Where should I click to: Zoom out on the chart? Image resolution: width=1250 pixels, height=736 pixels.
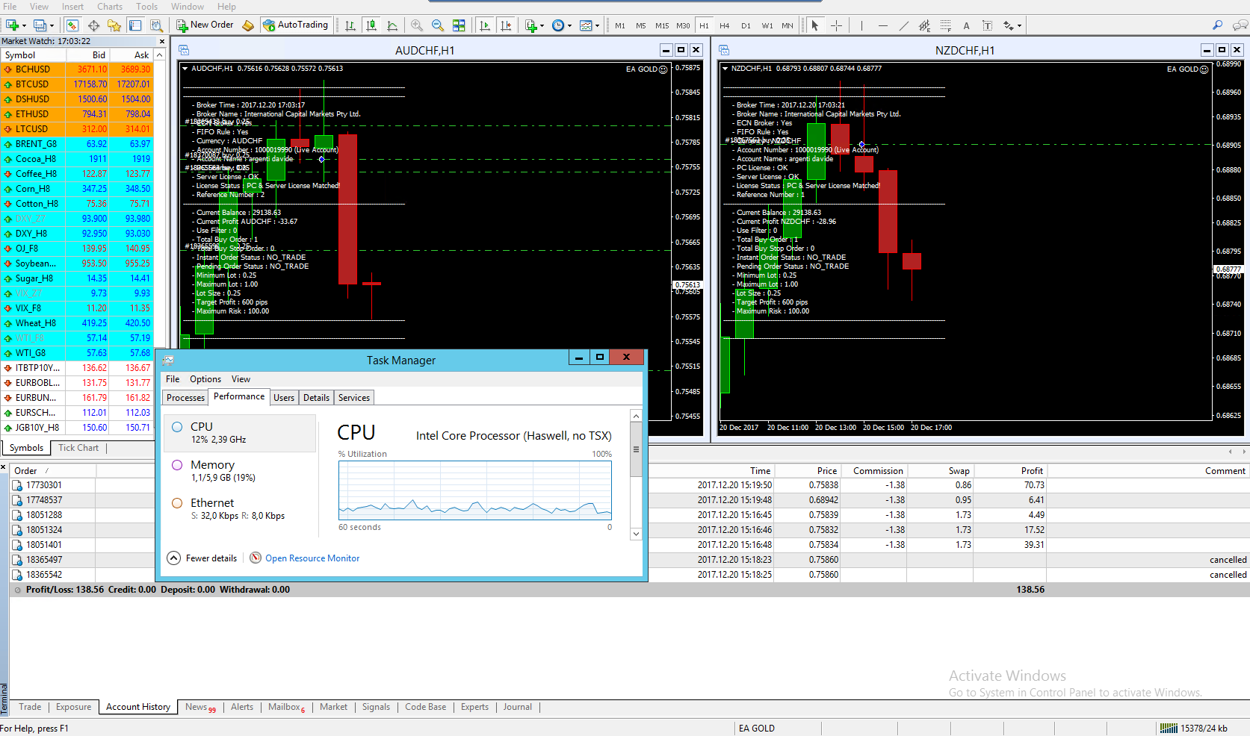438,25
